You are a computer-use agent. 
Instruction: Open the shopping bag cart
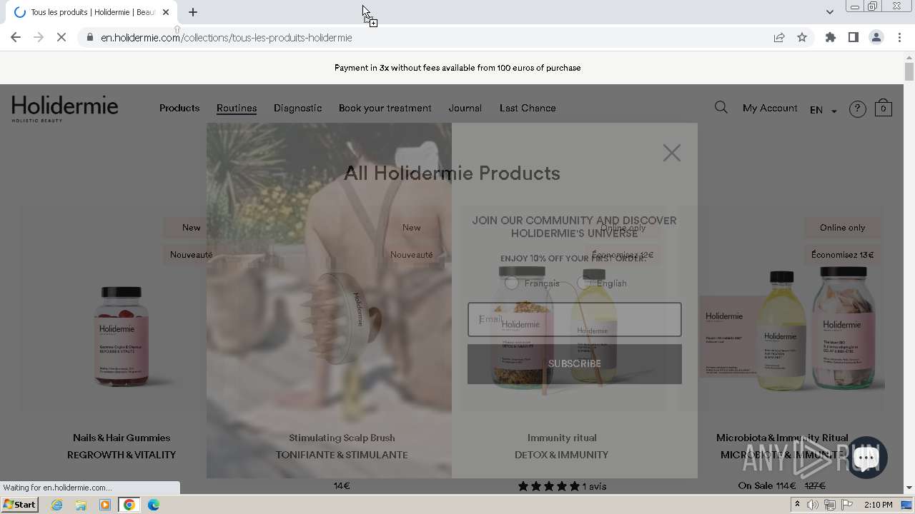click(x=884, y=108)
